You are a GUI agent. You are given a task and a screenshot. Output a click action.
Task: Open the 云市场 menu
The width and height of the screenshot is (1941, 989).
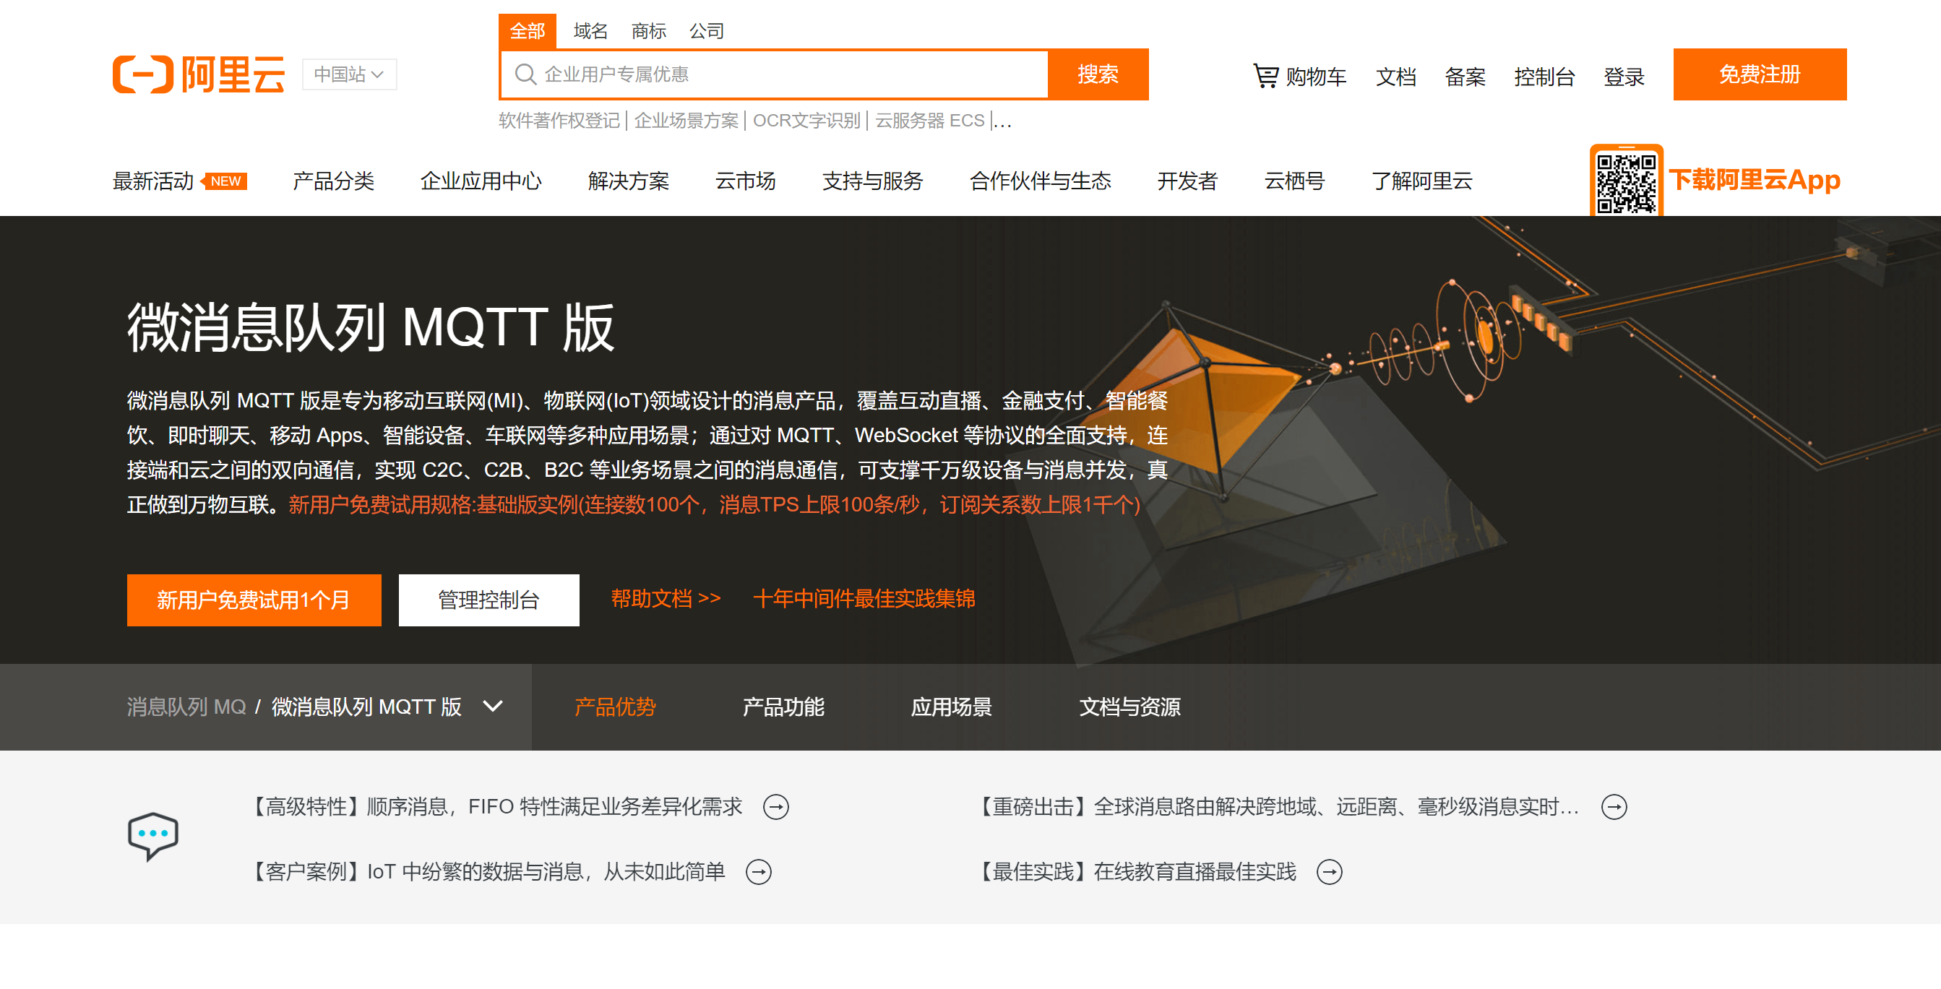click(745, 181)
